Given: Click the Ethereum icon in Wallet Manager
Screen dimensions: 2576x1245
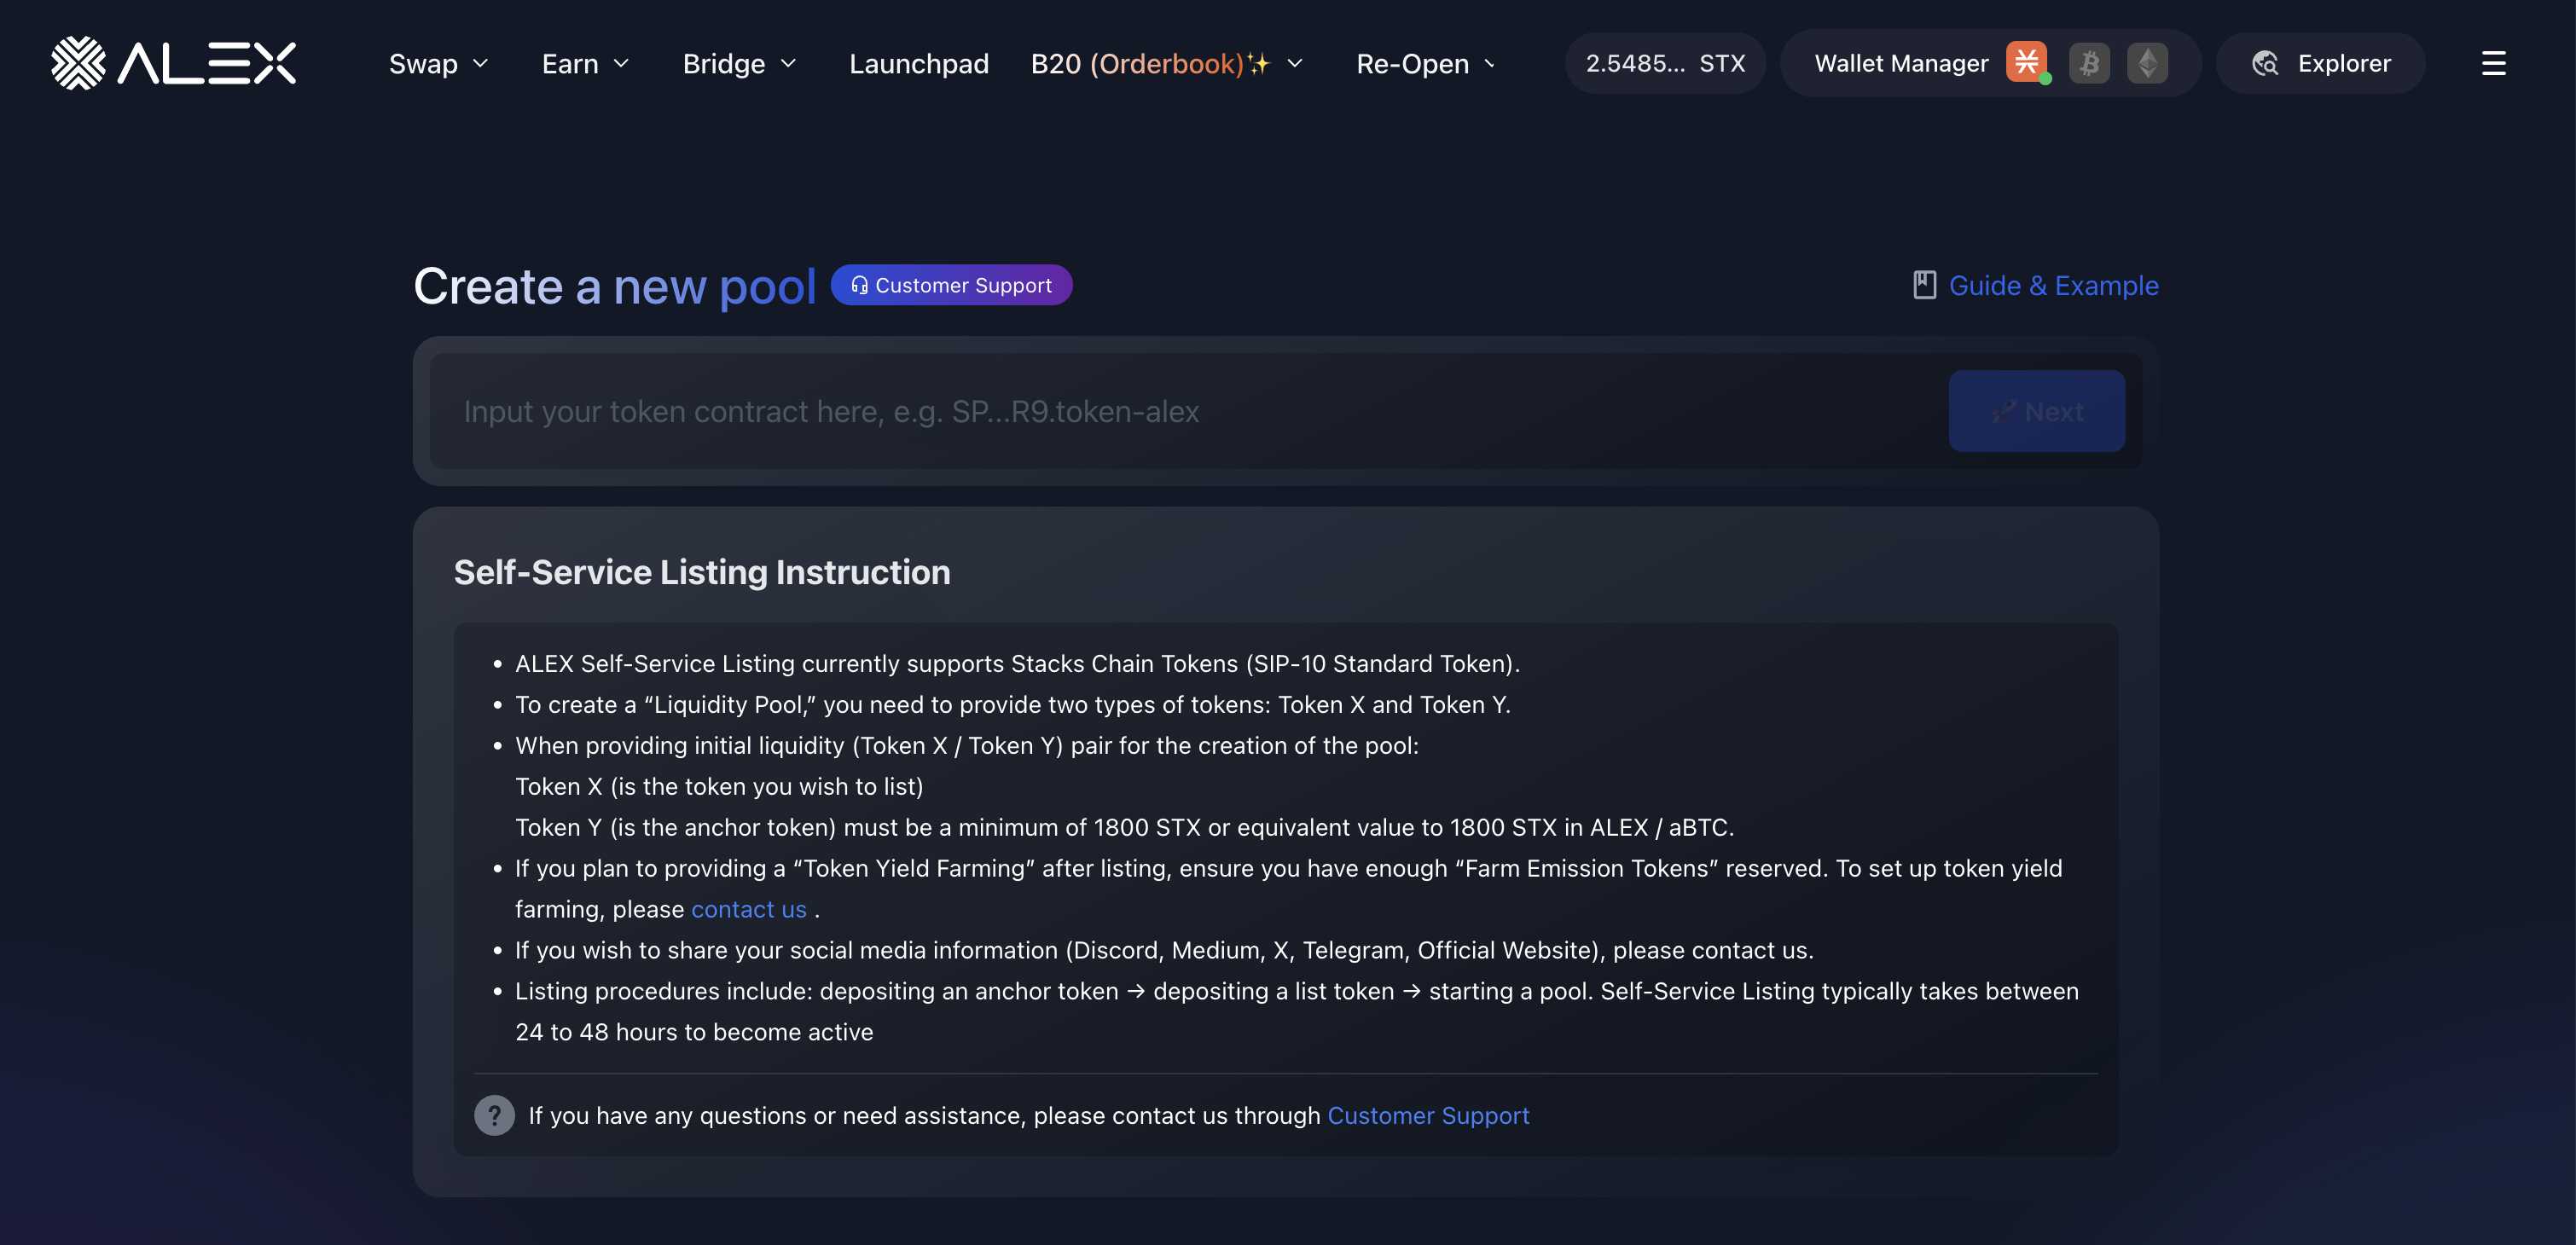Looking at the screenshot, I should [x=2147, y=62].
